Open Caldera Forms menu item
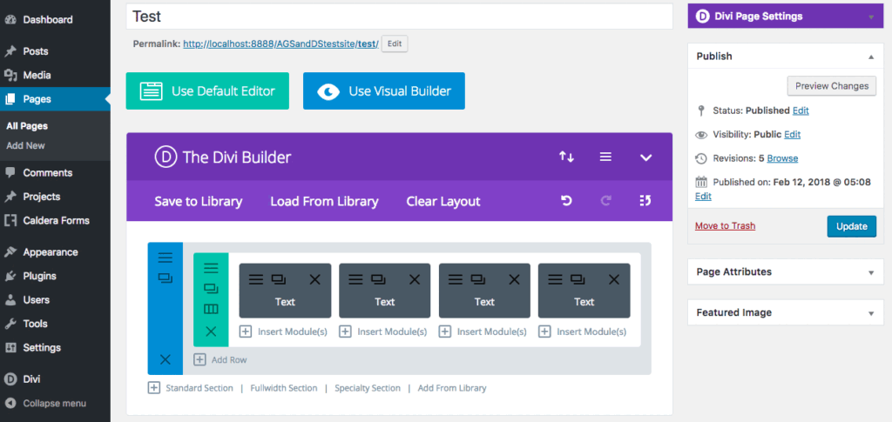 click(x=55, y=220)
